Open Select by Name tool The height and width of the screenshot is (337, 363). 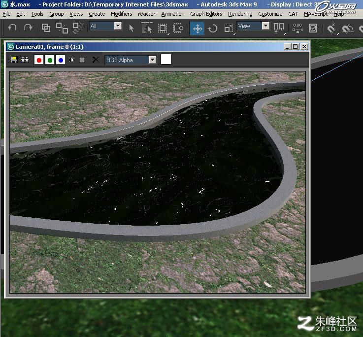click(147, 28)
